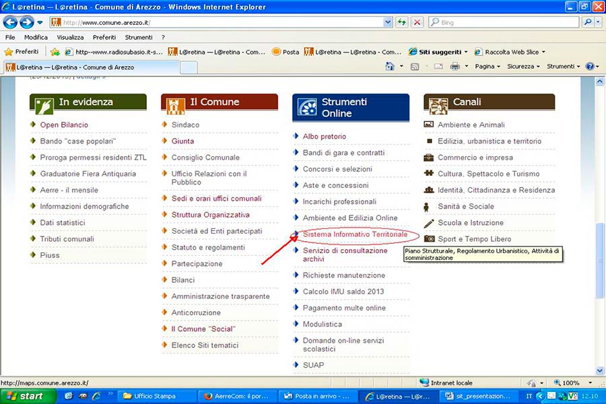This screenshot has height=404, width=606.
Task: Expand Siti suggeriti dropdown
Action: coord(466,52)
